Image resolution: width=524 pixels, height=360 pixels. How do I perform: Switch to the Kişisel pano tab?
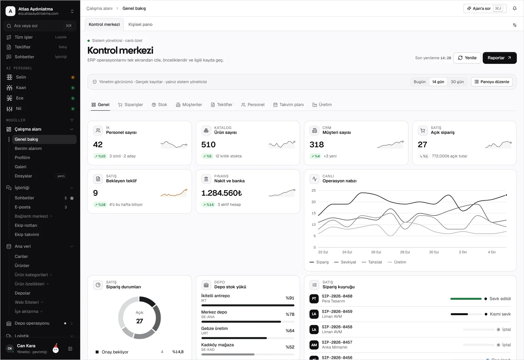(x=140, y=25)
